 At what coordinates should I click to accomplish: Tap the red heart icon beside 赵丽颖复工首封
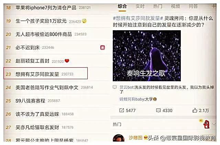[x=67, y=61]
